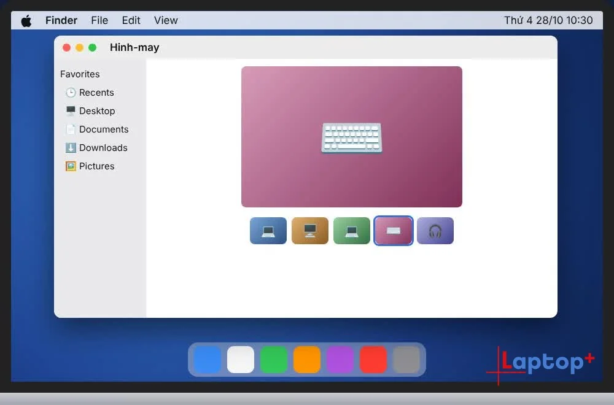Select the blue laptop thumbnail
This screenshot has width=614, height=405.
coord(268,231)
